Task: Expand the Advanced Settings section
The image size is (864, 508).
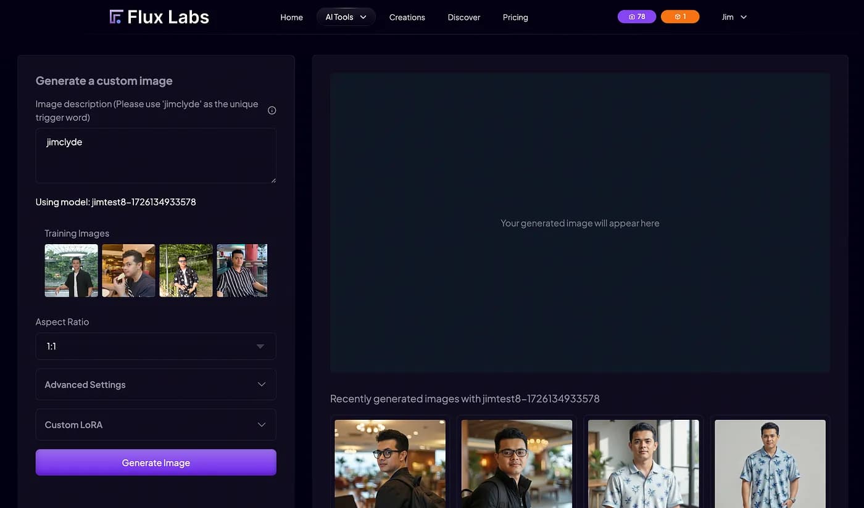Action: [156, 385]
